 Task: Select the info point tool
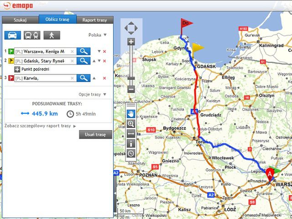pos(131,143)
